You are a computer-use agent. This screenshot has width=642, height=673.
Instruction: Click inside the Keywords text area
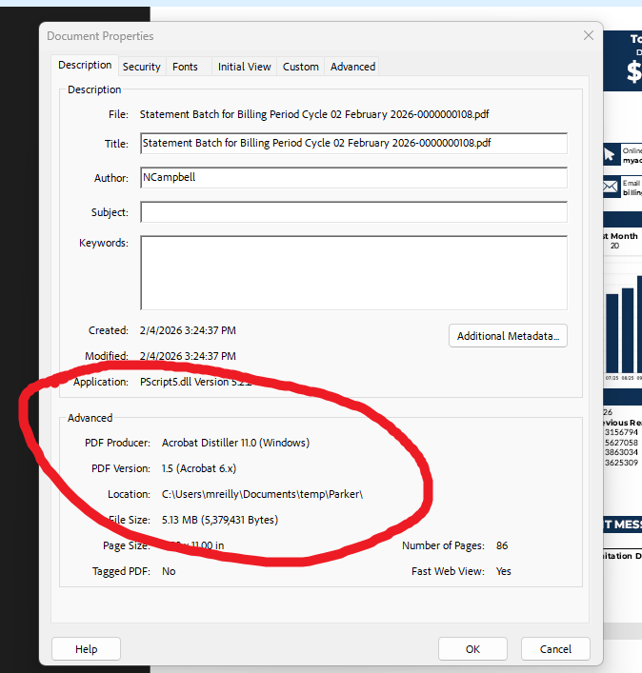pos(353,272)
